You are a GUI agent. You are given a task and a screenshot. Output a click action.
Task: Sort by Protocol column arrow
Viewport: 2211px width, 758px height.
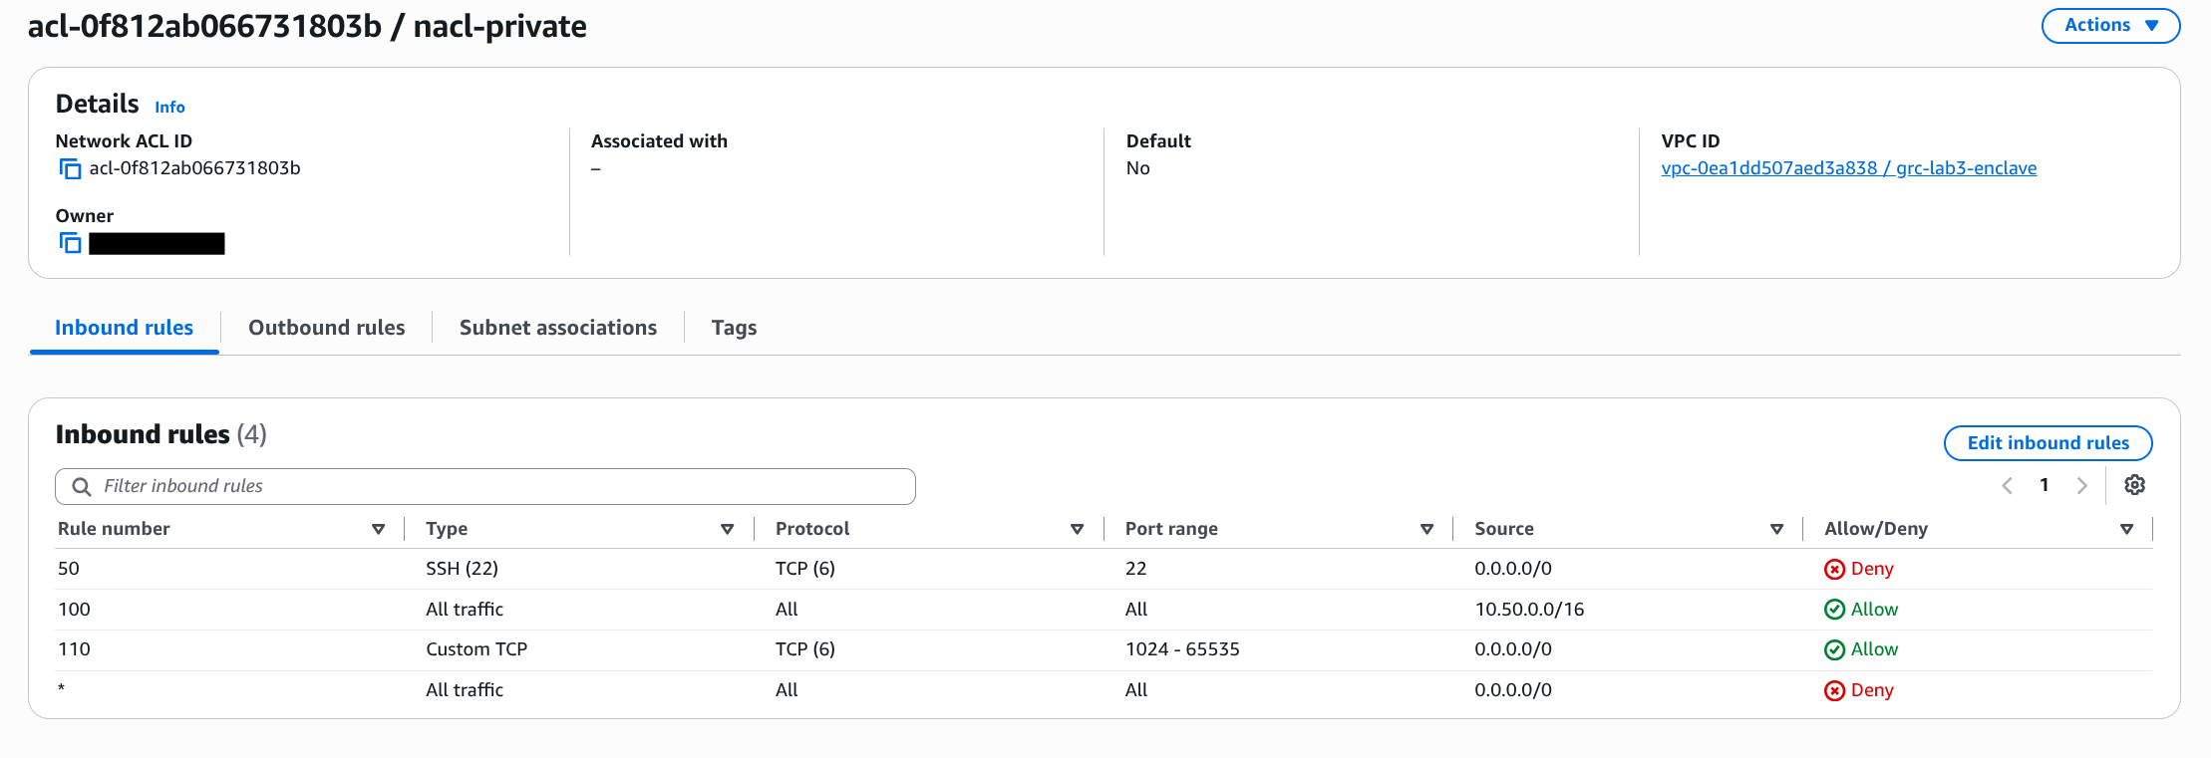pos(1078,529)
